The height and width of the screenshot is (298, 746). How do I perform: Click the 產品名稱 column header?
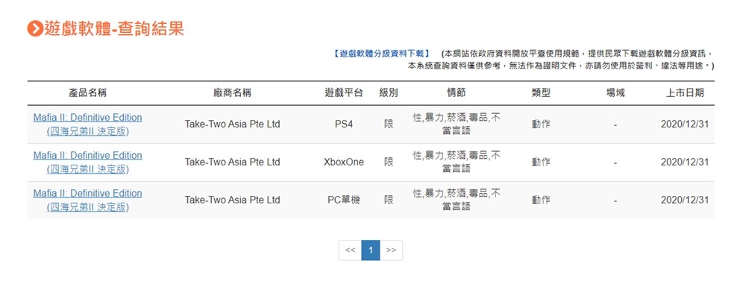point(87,93)
